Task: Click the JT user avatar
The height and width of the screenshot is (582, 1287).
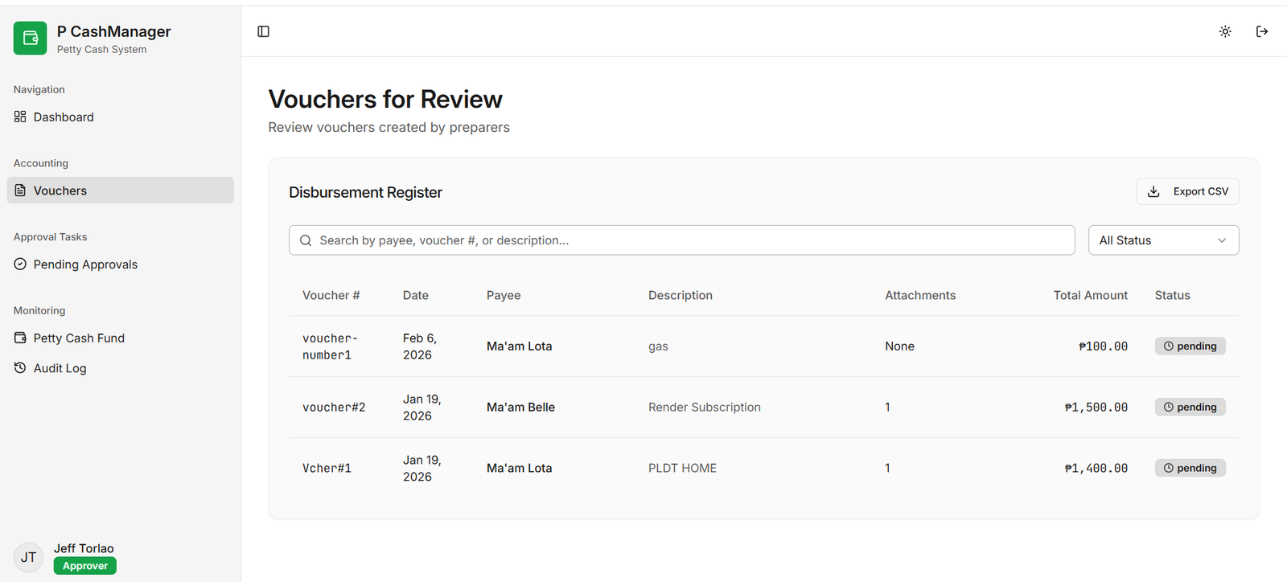Action: click(28, 557)
